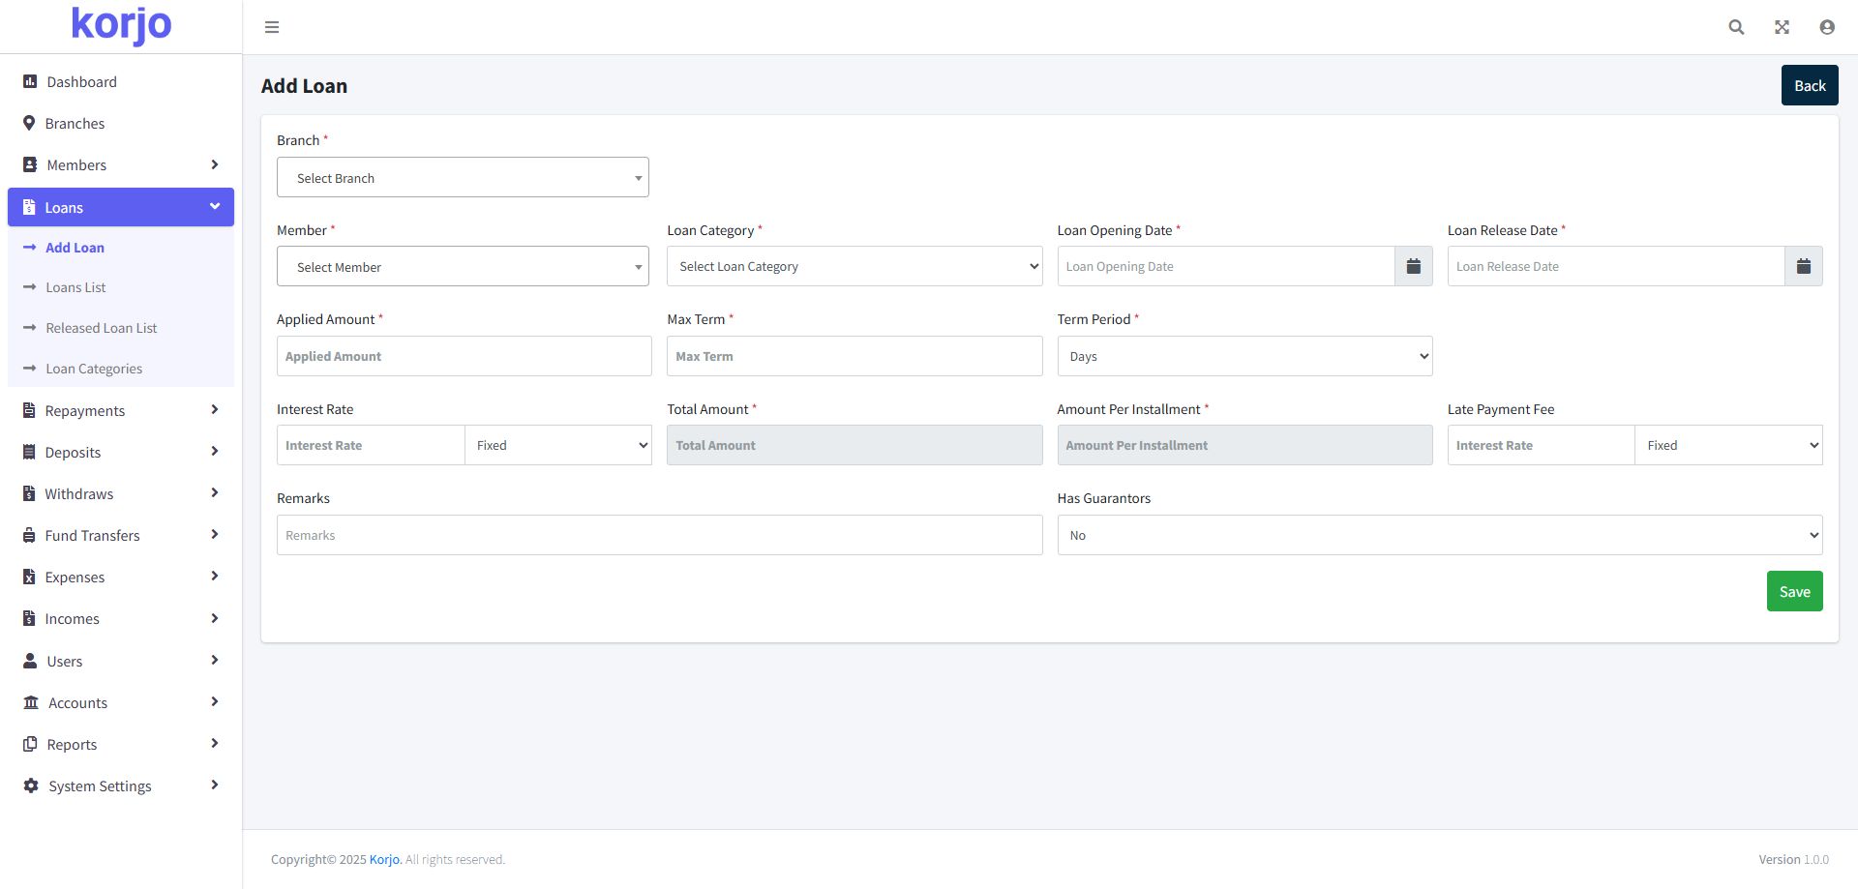Image resolution: width=1858 pixels, height=889 pixels.
Task: Click the Loan Opening Date calendar icon
Action: [x=1413, y=266]
